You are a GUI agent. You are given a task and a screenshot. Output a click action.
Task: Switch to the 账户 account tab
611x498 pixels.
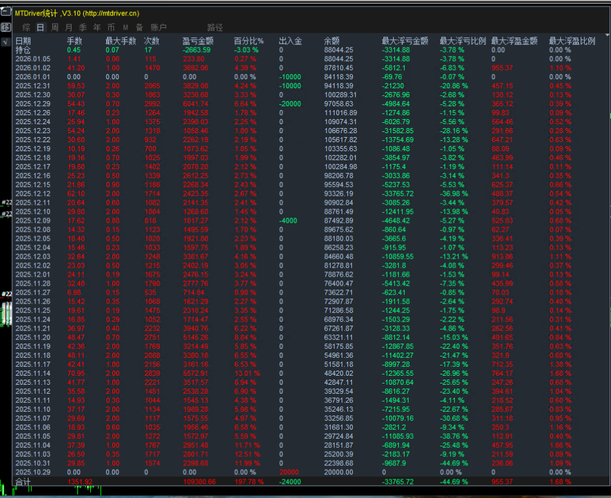tap(159, 28)
